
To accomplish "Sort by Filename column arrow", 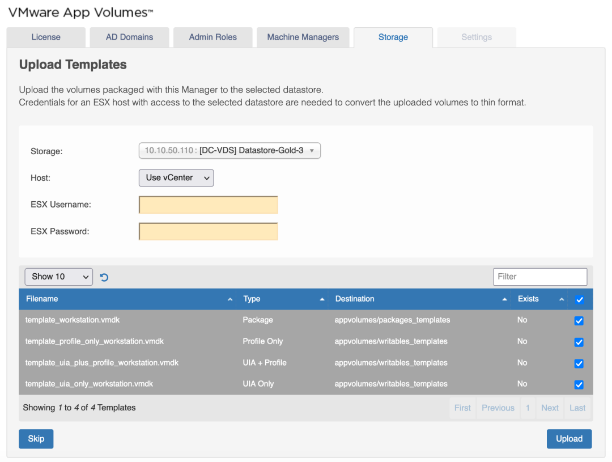I will pos(230,299).
